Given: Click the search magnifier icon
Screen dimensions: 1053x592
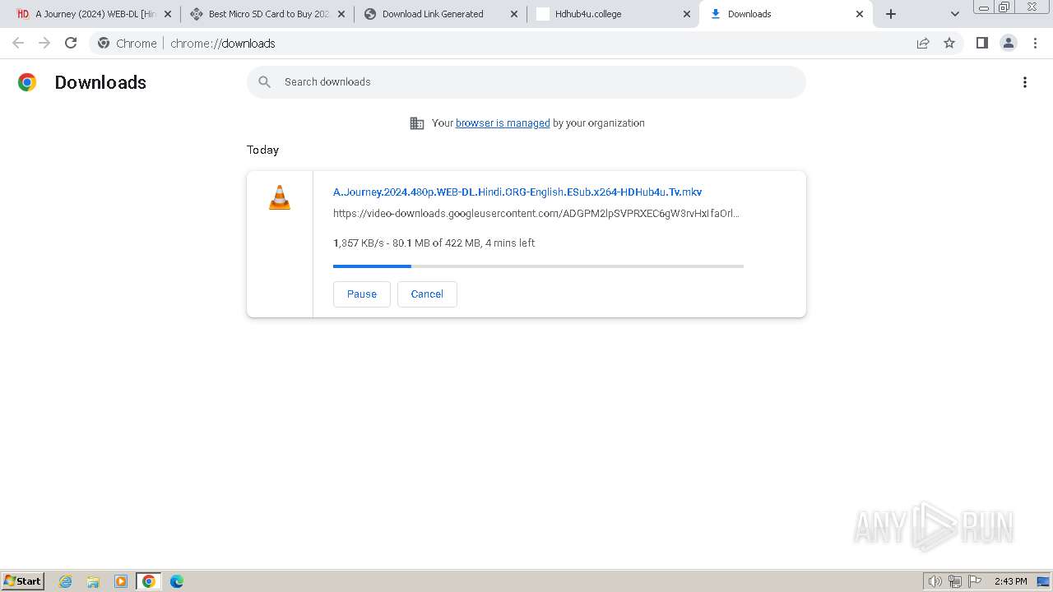Looking at the screenshot, I should [x=264, y=82].
